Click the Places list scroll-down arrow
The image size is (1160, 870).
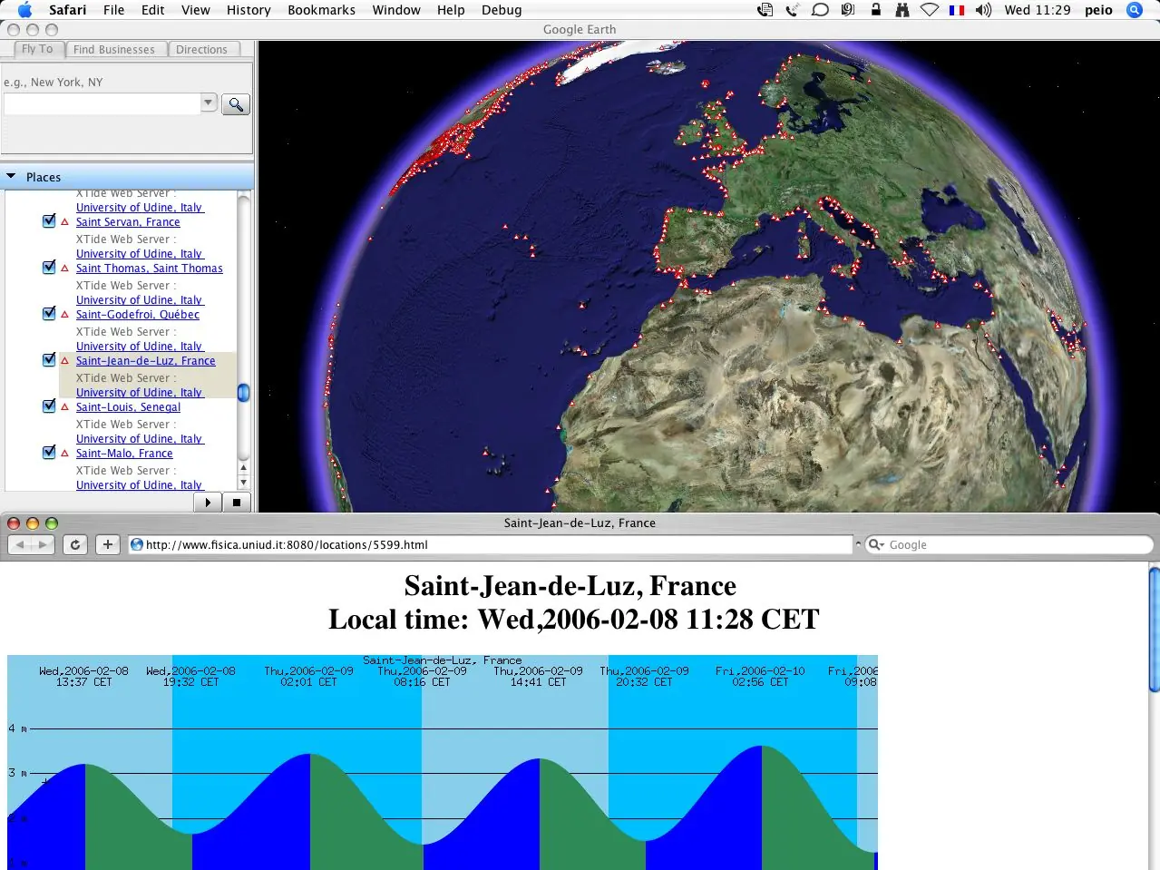click(x=243, y=483)
